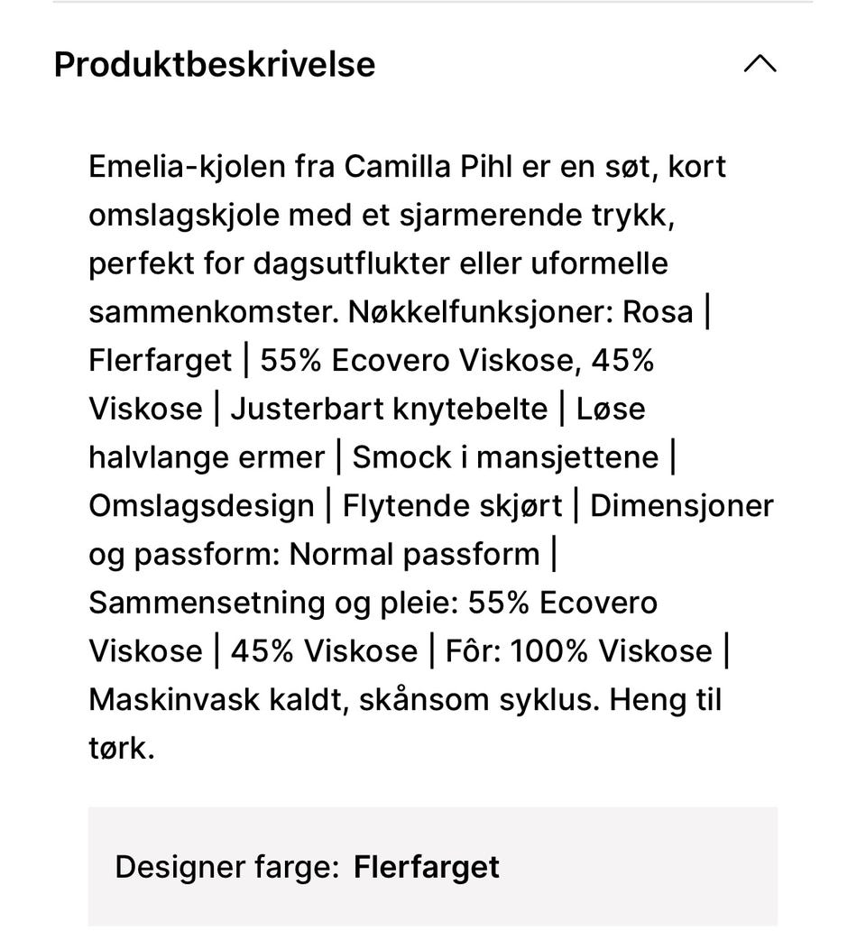Click 'Fôr: 100% Viskose' lining text

point(578,650)
